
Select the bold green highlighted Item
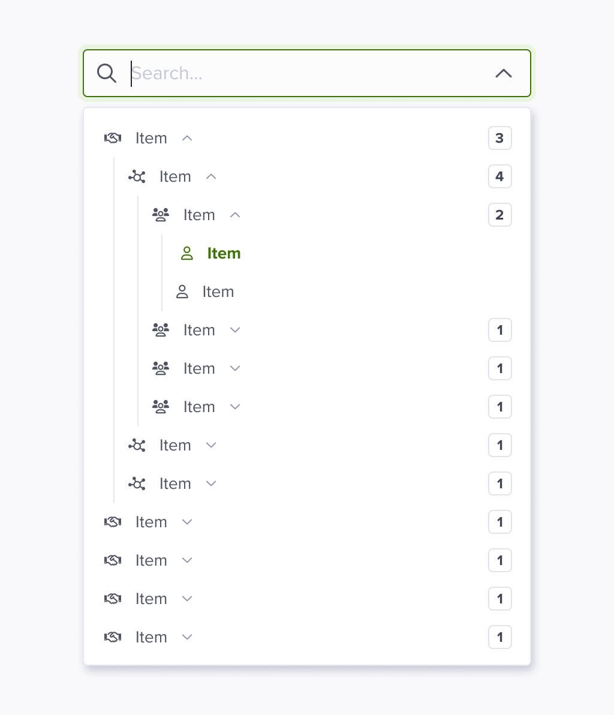pyautogui.click(x=224, y=253)
